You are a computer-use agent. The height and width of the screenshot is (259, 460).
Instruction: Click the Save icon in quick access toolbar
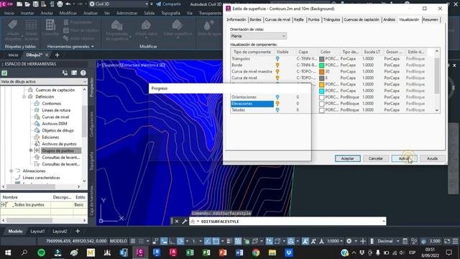tap(35, 4)
